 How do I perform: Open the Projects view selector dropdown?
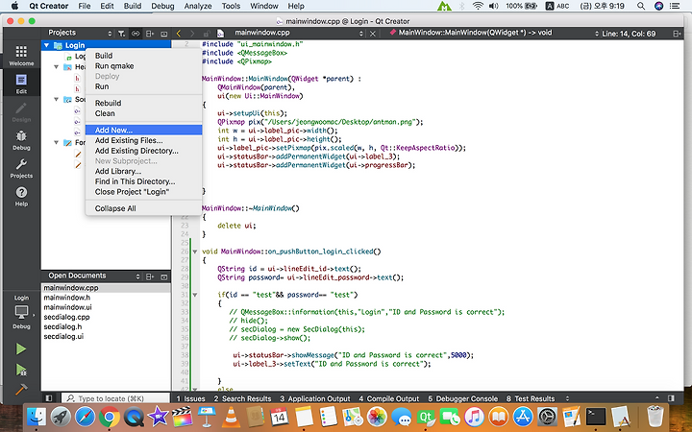[x=80, y=33]
